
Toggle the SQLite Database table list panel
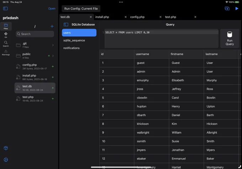coord(66,25)
